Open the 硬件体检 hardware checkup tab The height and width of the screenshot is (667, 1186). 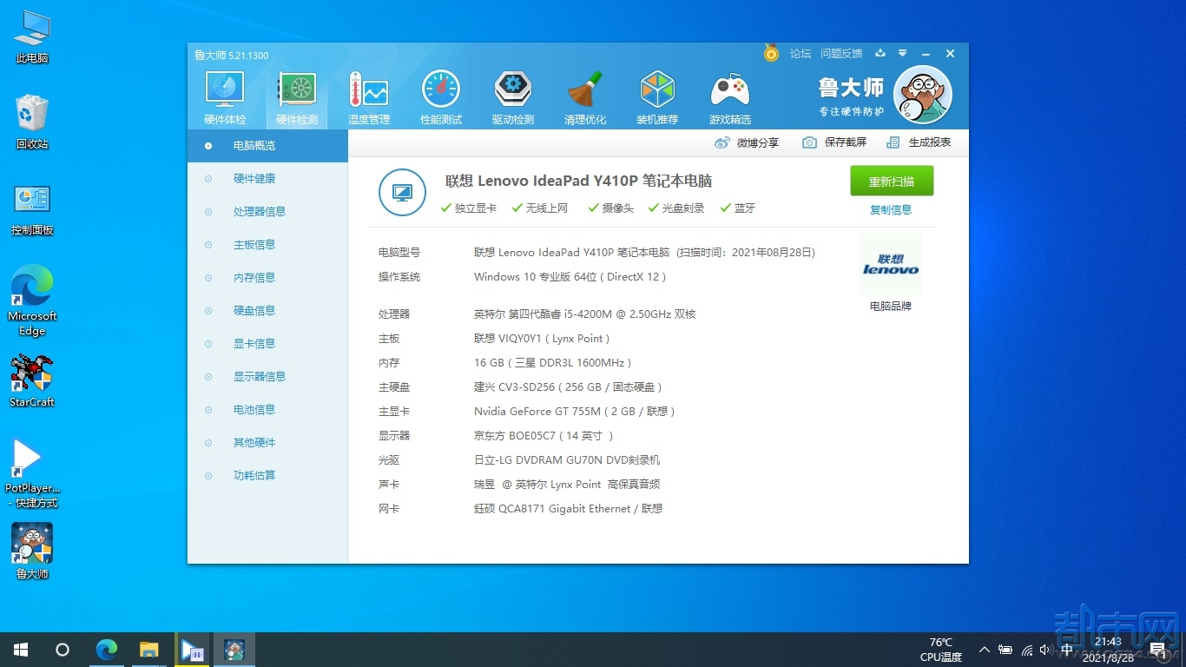(225, 98)
